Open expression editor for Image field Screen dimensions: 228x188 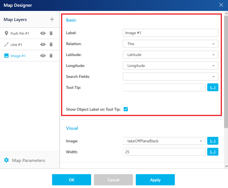[213, 141]
